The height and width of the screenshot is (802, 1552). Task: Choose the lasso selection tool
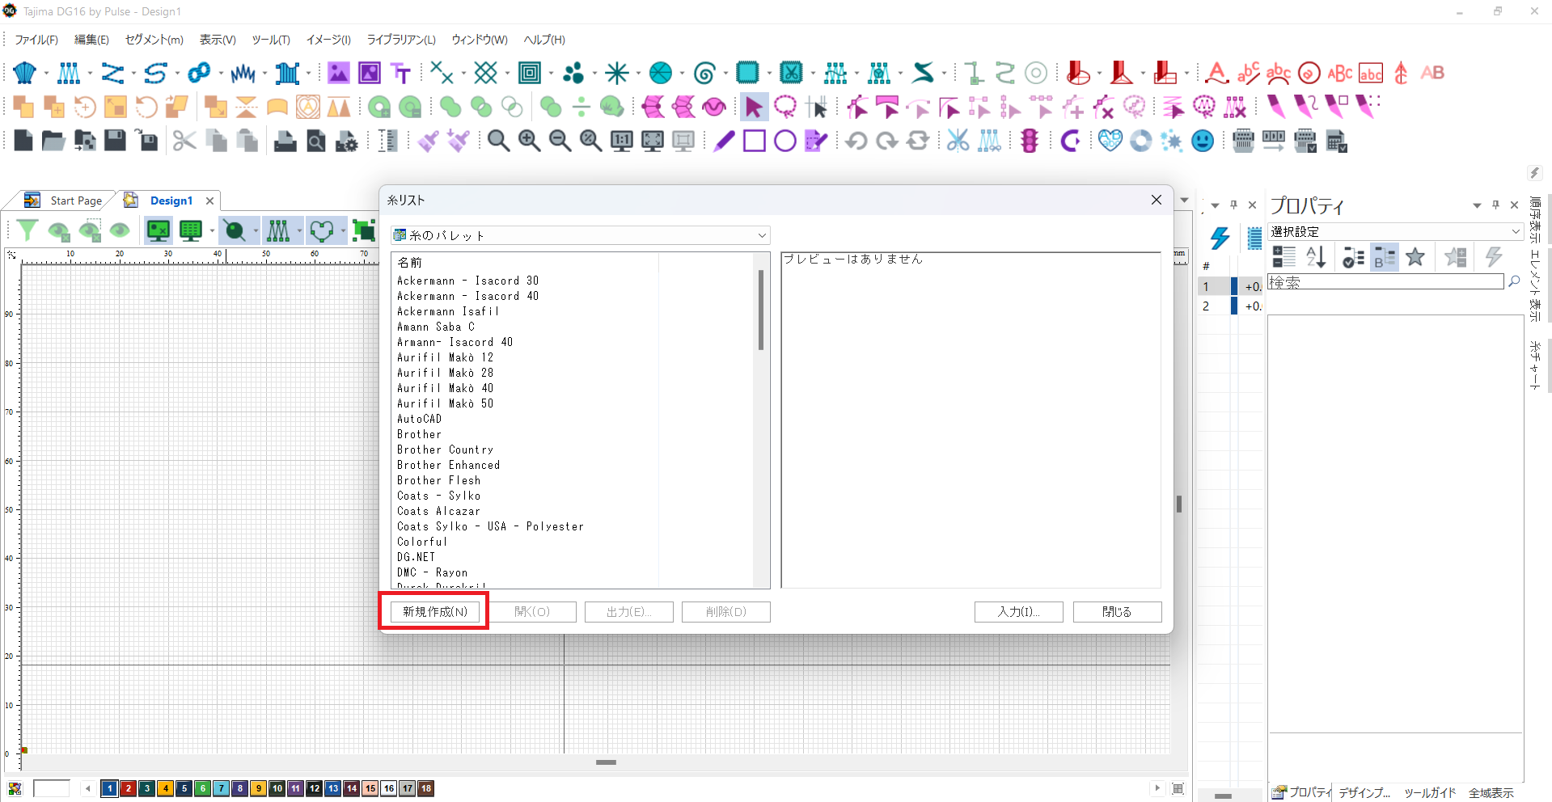784,107
